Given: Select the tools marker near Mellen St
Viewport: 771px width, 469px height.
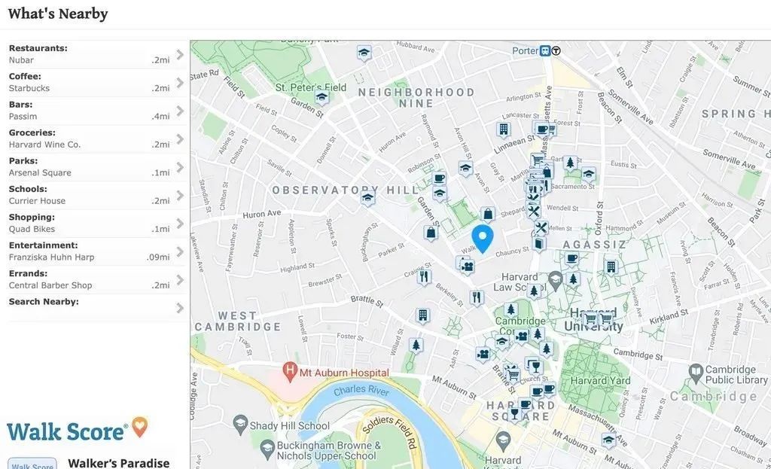Looking at the screenshot, I should [541, 228].
